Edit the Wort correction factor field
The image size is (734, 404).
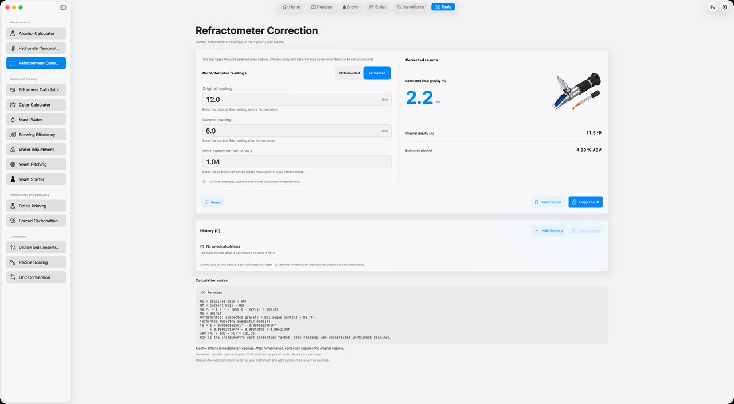[x=297, y=162]
